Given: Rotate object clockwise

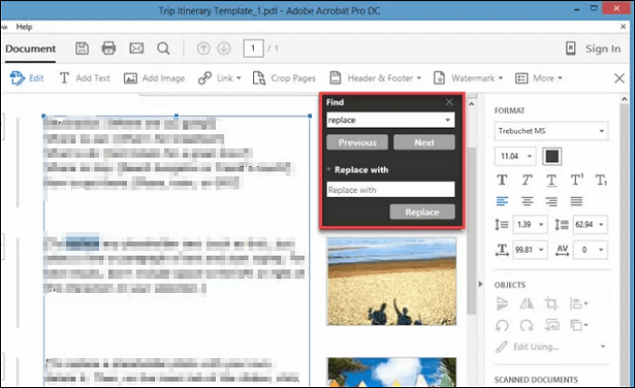Looking at the screenshot, I should 526,325.
